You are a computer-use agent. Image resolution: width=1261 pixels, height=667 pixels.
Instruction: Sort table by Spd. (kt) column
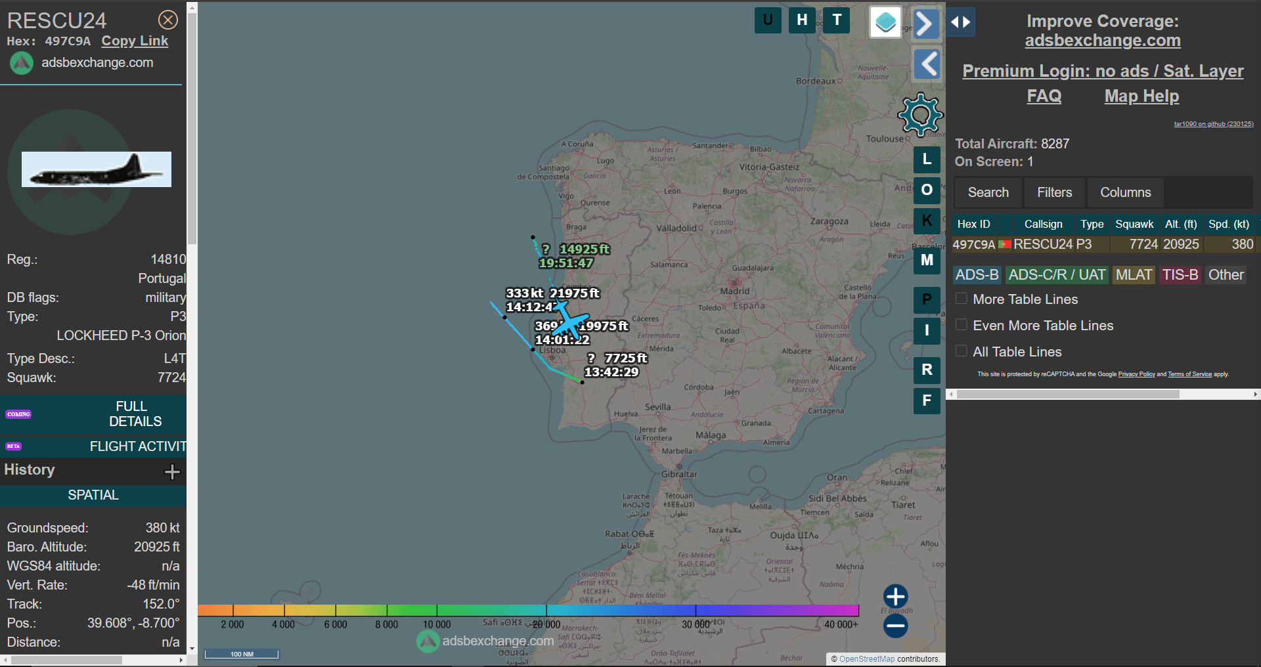click(x=1229, y=224)
